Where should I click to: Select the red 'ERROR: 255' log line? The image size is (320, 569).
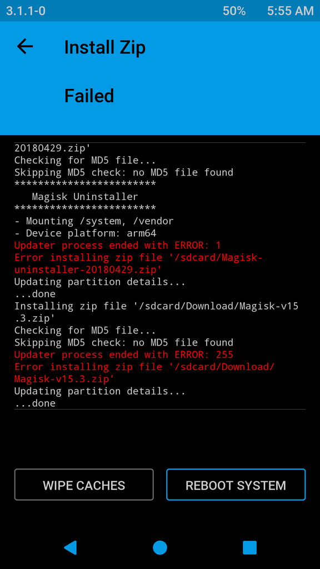pos(124,355)
